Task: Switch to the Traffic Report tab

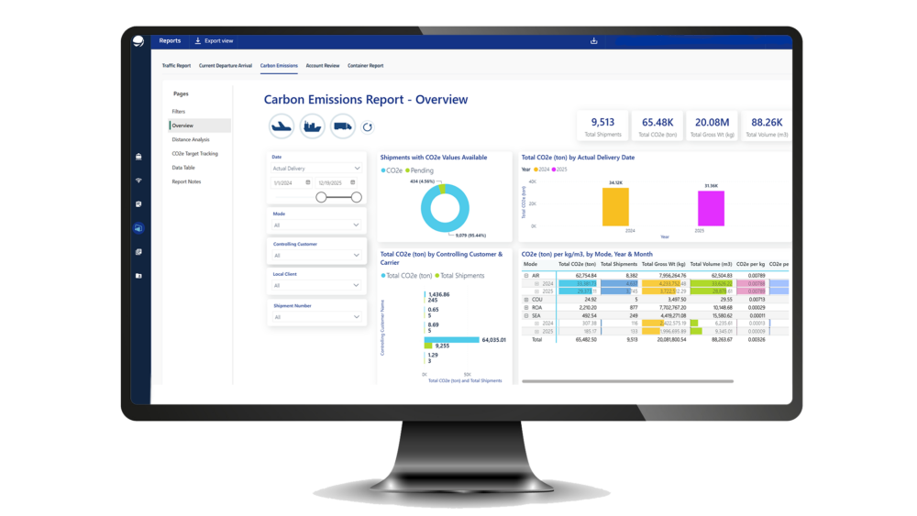Action: [176, 66]
